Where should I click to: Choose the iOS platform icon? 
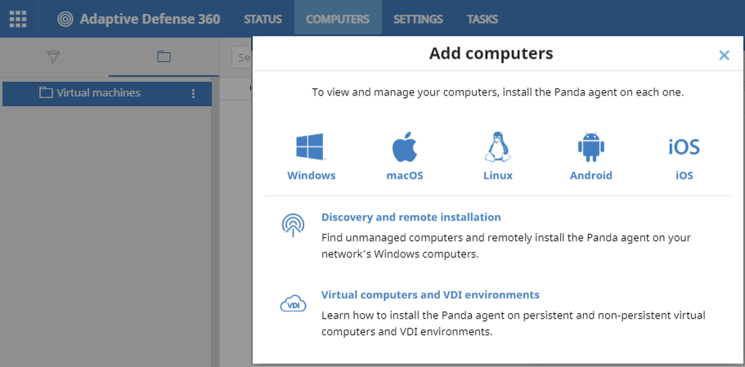tap(684, 148)
